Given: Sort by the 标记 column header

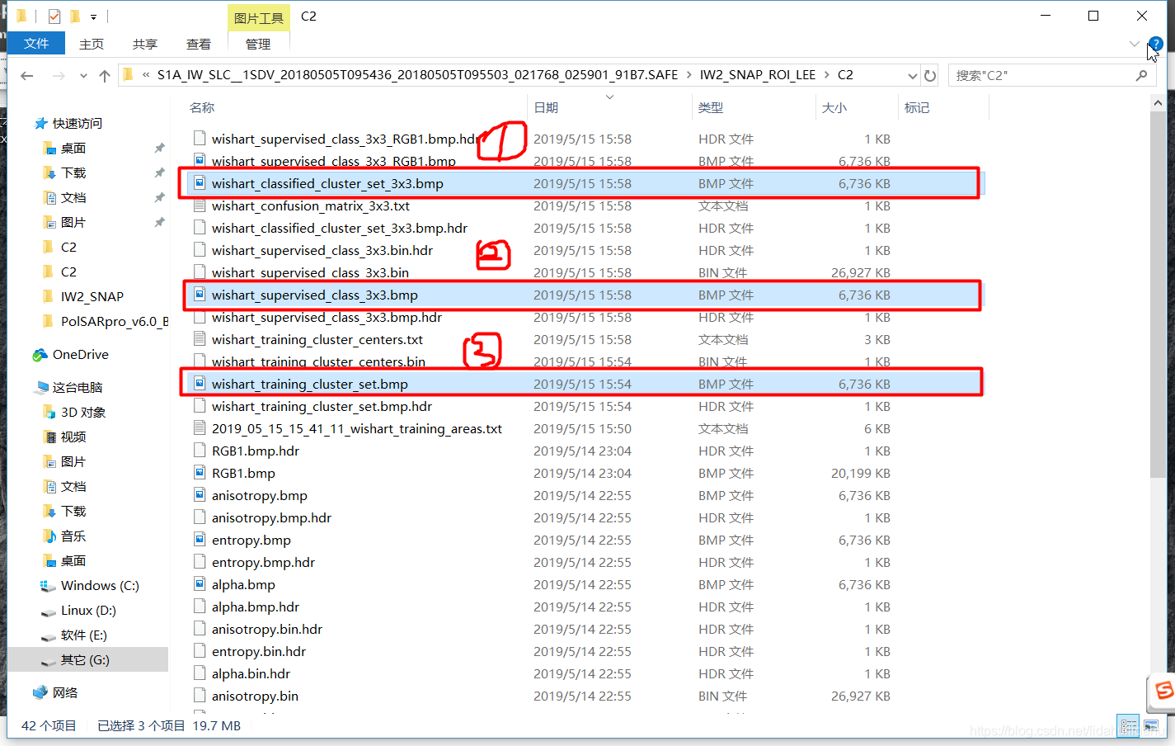Looking at the screenshot, I should pos(917,107).
